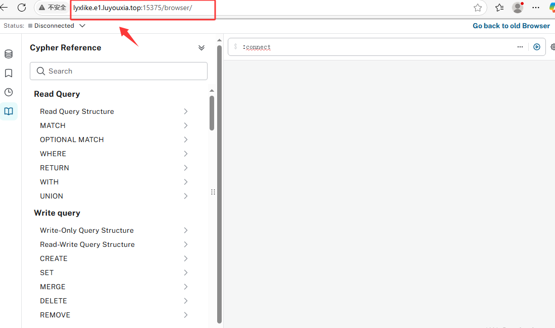
Task: Expand the Read Query Structure entry
Action: click(114, 111)
